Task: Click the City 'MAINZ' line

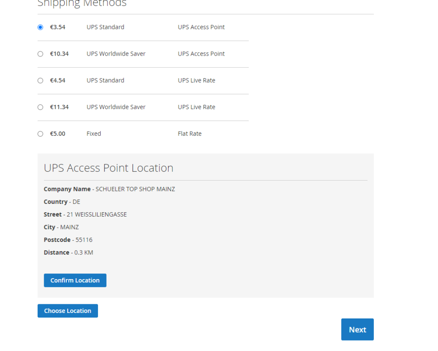Action: [61, 227]
